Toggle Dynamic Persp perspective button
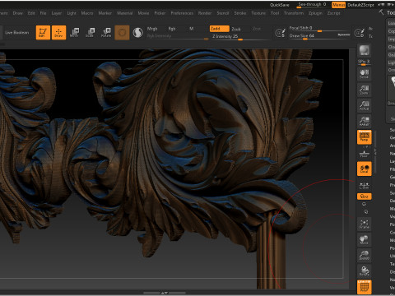The image size is (395, 296). [x=365, y=137]
